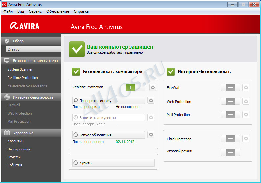Open the Сервис menu

point(35,11)
